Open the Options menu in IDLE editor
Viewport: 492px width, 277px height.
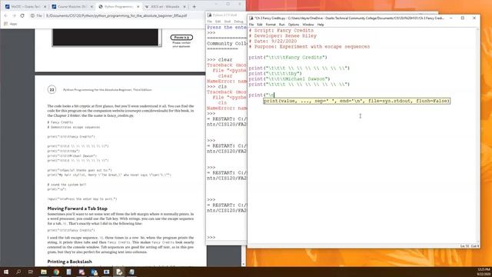tap(294, 25)
